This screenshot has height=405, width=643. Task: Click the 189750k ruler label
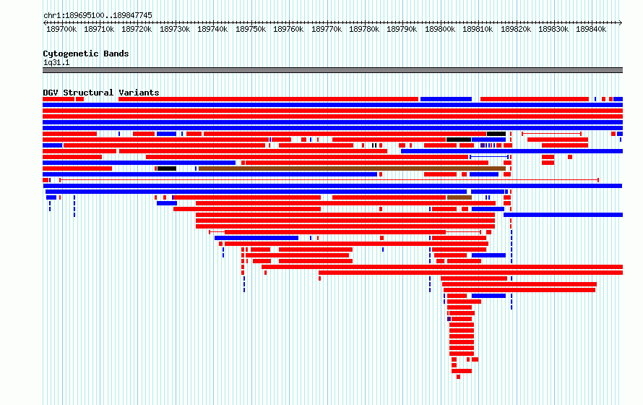click(251, 29)
